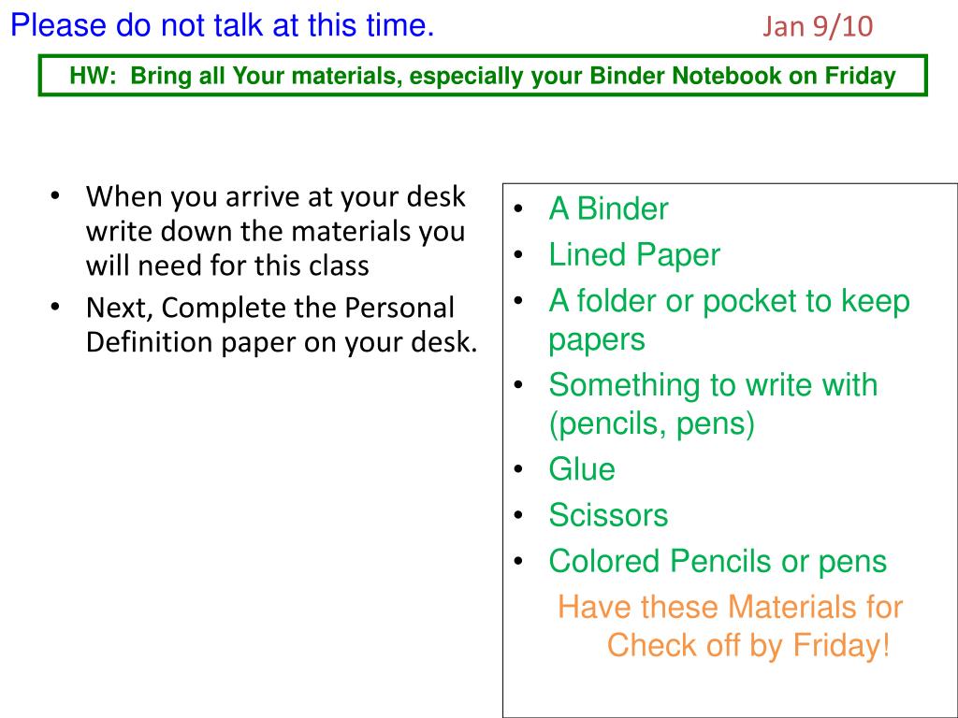Select the word 'papers' in green
958x718 pixels.
click(596, 341)
